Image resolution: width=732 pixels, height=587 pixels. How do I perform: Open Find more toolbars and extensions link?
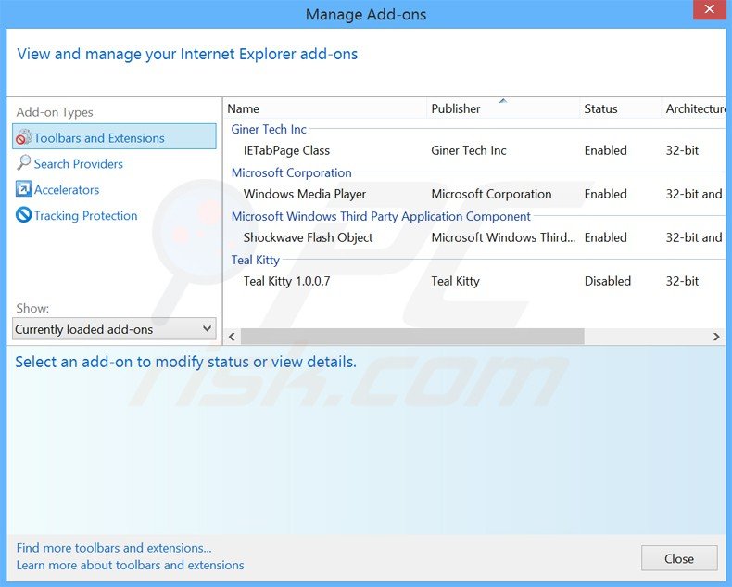click(x=114, y=548)
